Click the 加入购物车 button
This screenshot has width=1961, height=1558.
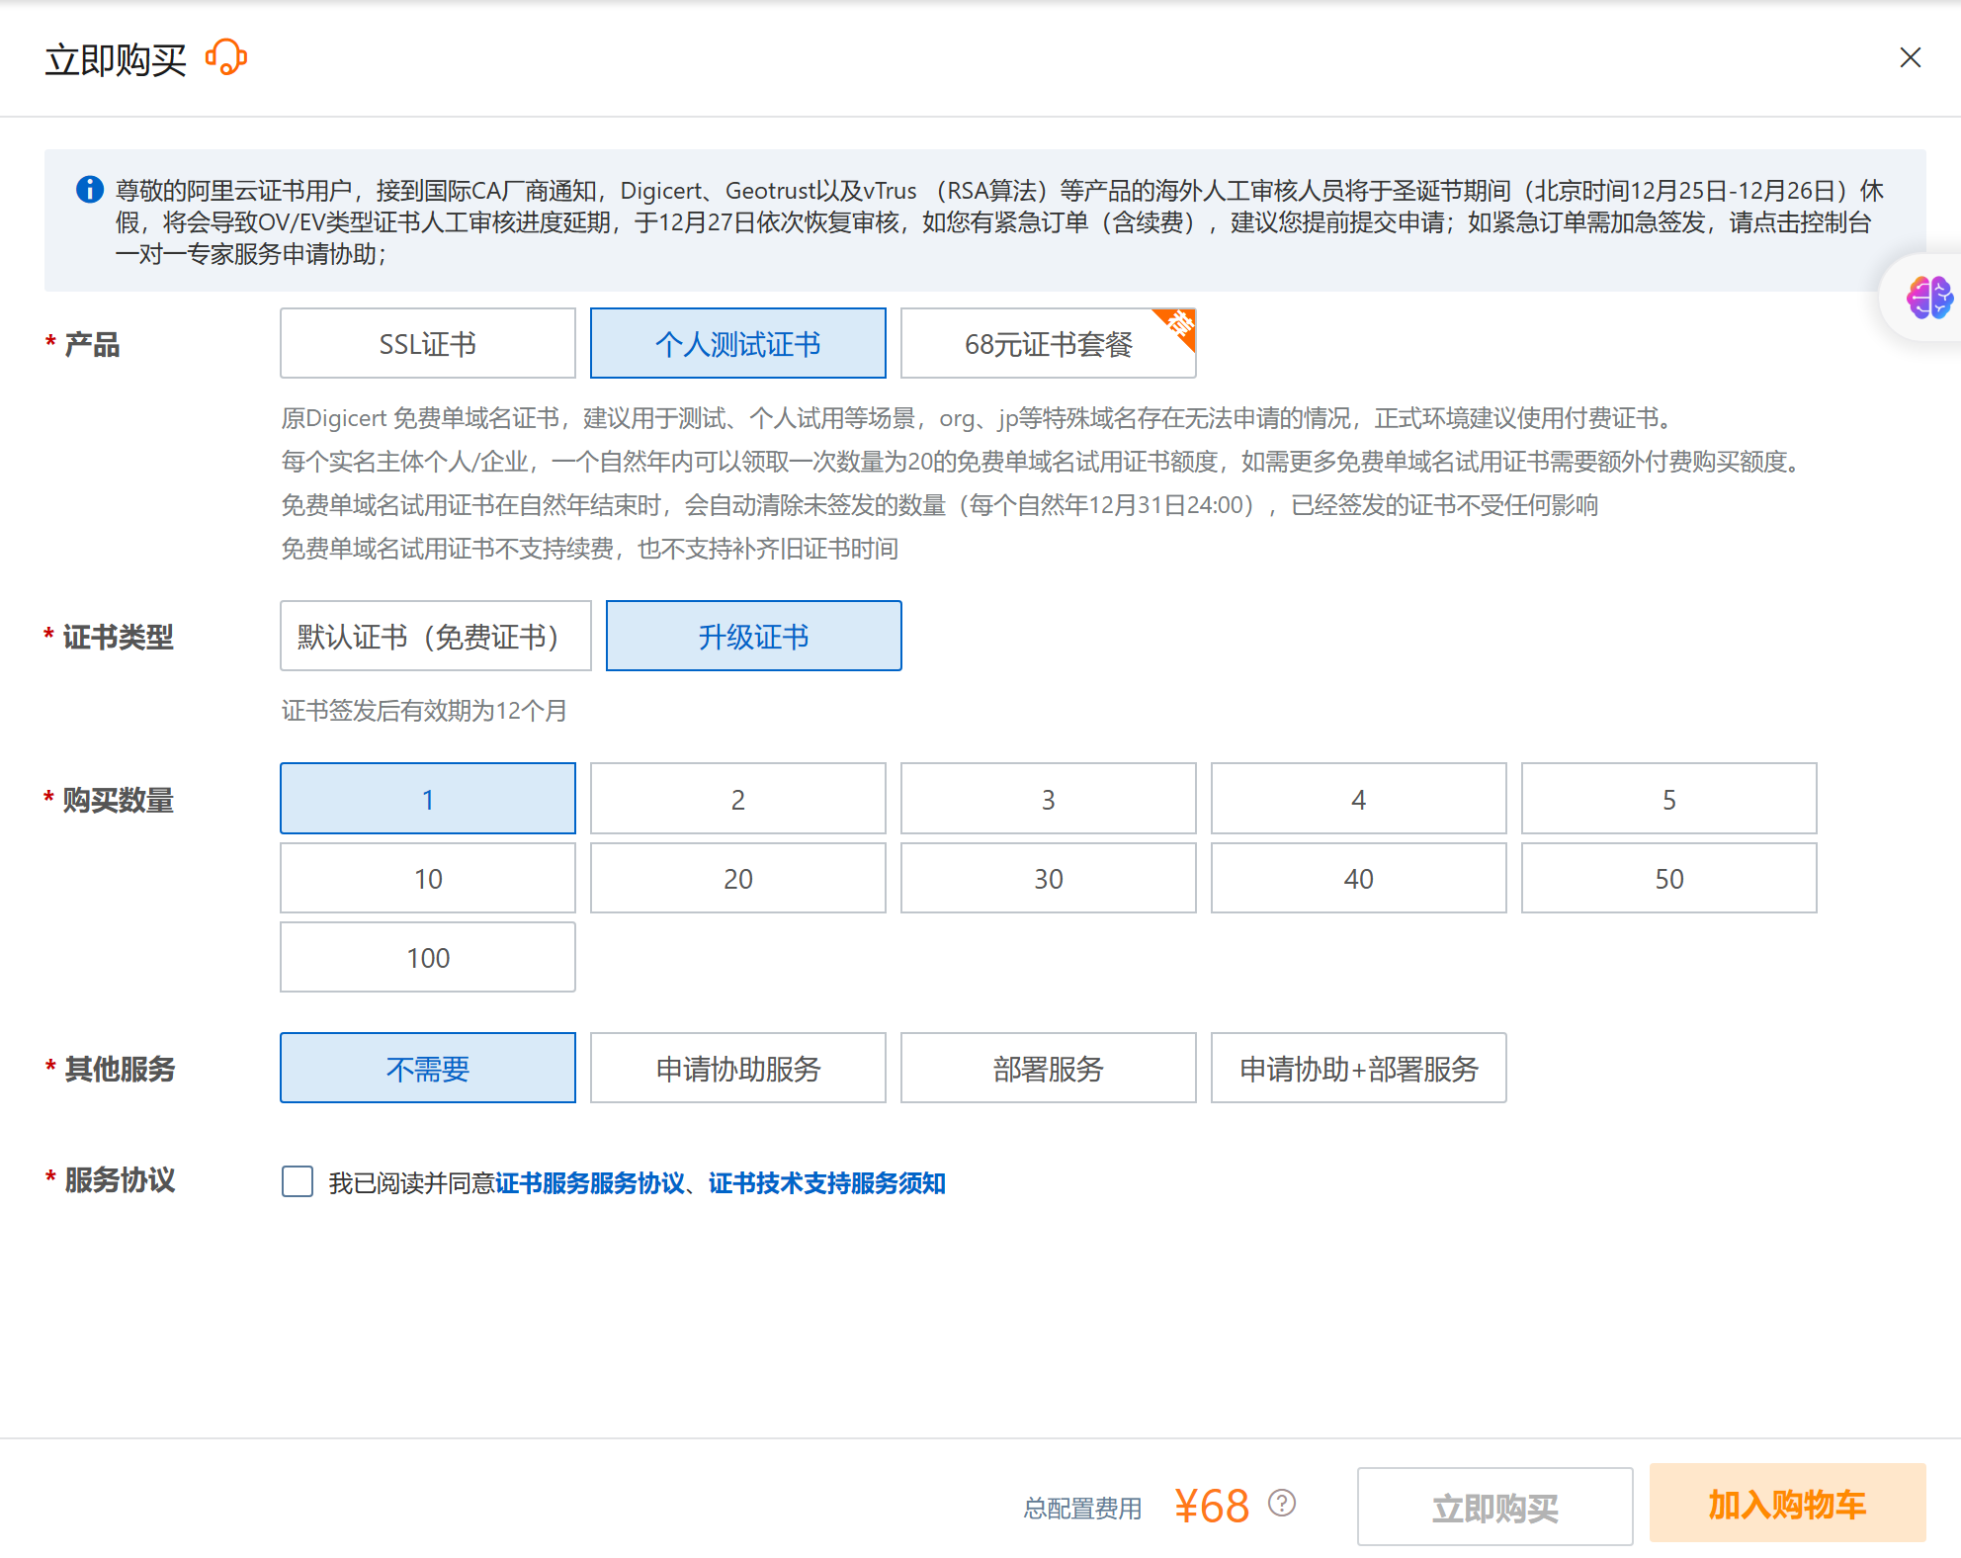(x=1788, y=1504)
